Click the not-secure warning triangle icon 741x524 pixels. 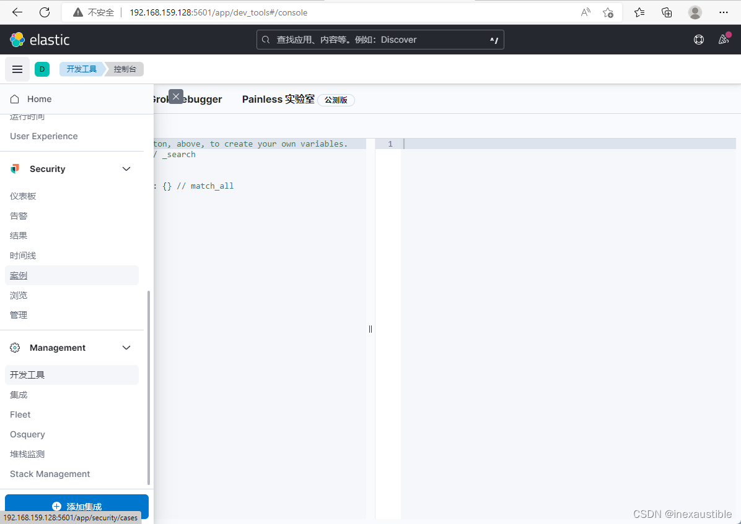coord(78,12)
